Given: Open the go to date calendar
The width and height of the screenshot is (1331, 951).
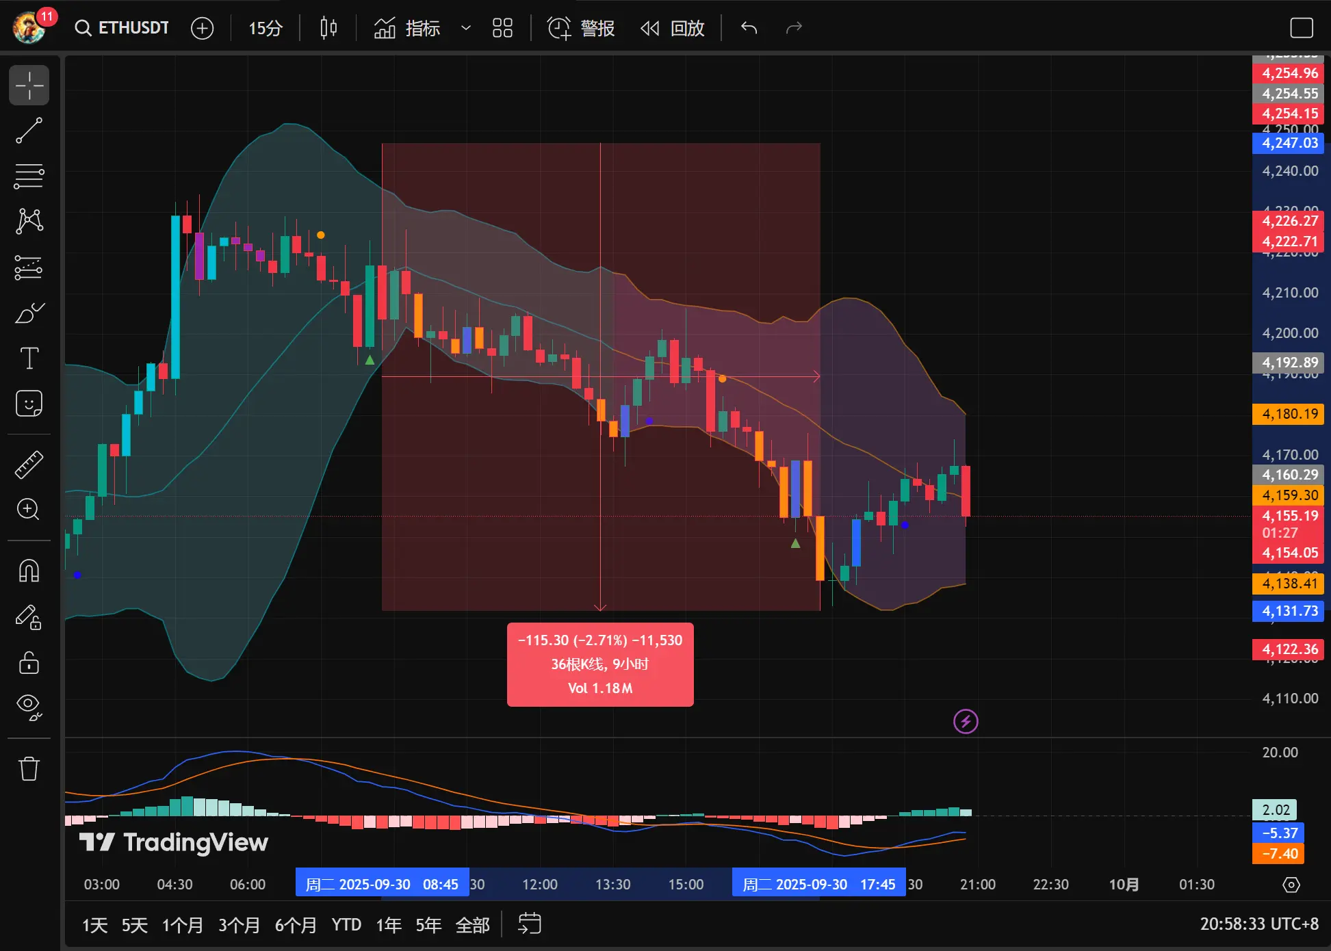Looking at the screenshot, I should tap(529, 924).
